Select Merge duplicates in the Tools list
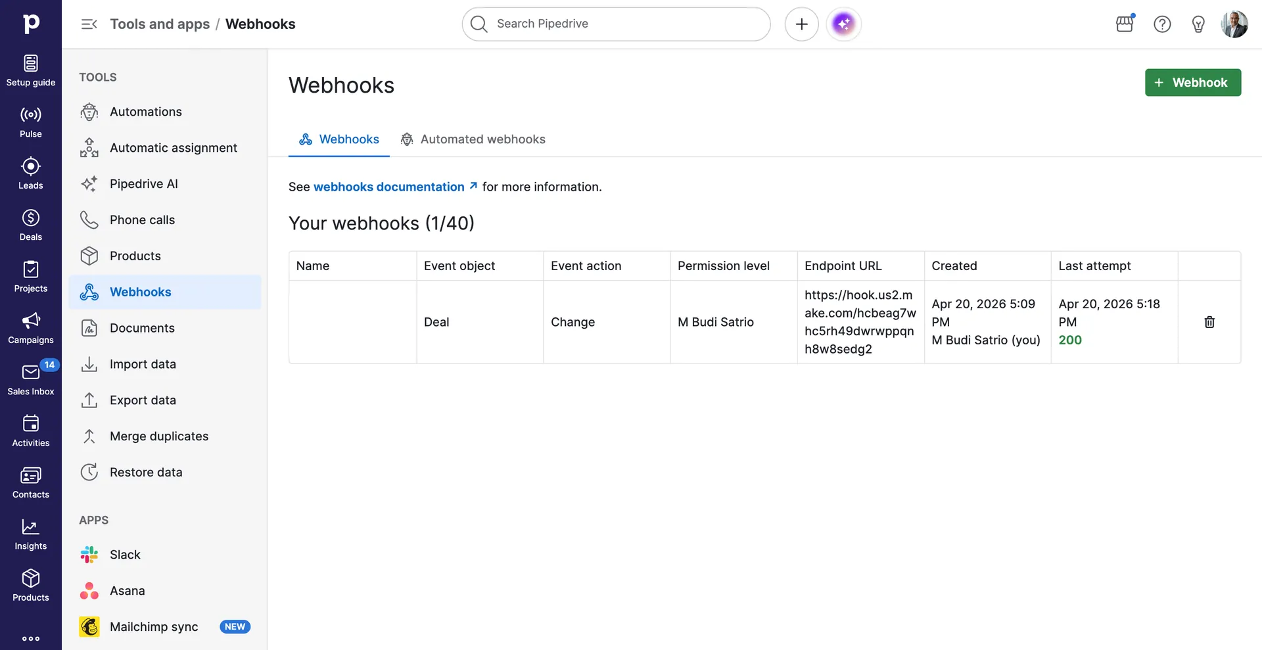Screen dimensions: 1262x650 tap(158, 436)
